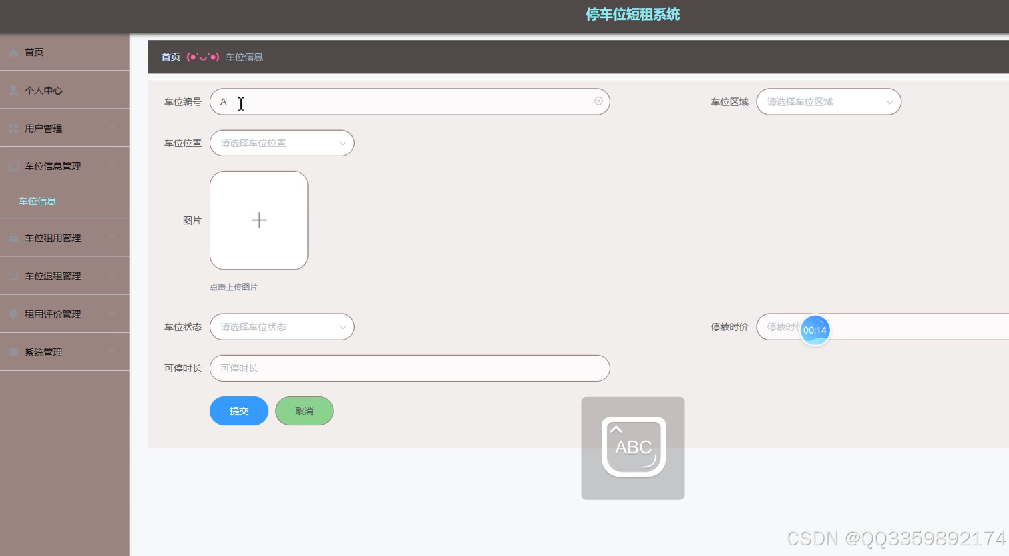1009x556 pixels.
Task: Expand the 用户管理 menu chevron
Action: coord(112,127)
